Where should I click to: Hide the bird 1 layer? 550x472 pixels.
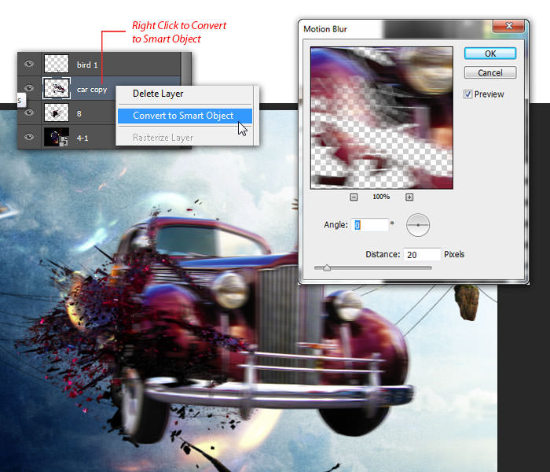pyautogui.click(x=29, y=64)
